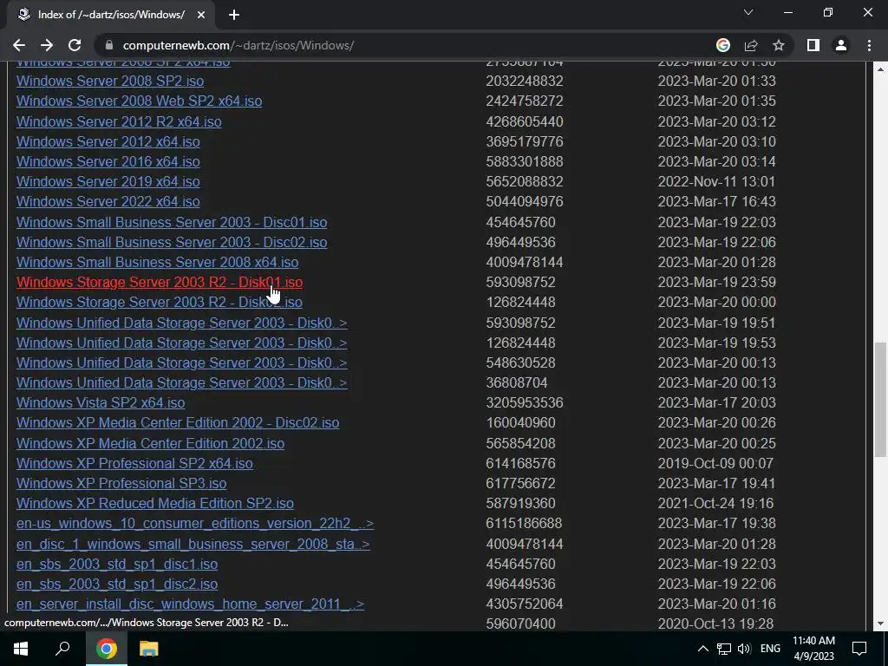Click Windows Server 2012 x64.iso link
This screenshot has width=888, height=666.
[108, 141]
